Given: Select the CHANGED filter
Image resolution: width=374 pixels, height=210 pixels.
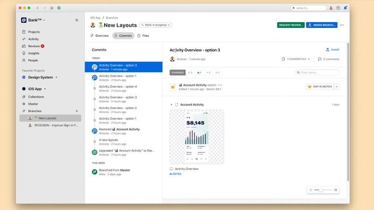Looking at the screenshot, I should pyautogui.click(x=178, y=72).
